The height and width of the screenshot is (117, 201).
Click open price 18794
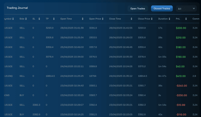pos(93,76)
